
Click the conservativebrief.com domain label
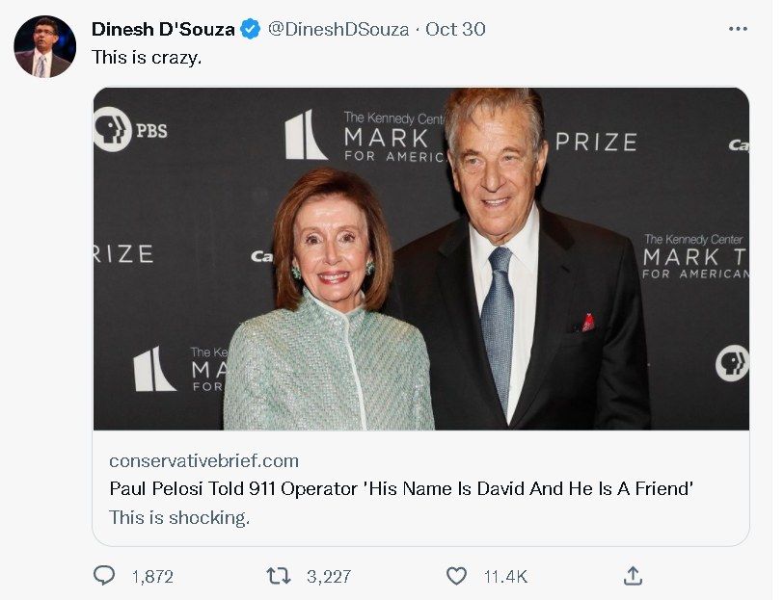tap(203, 460)
